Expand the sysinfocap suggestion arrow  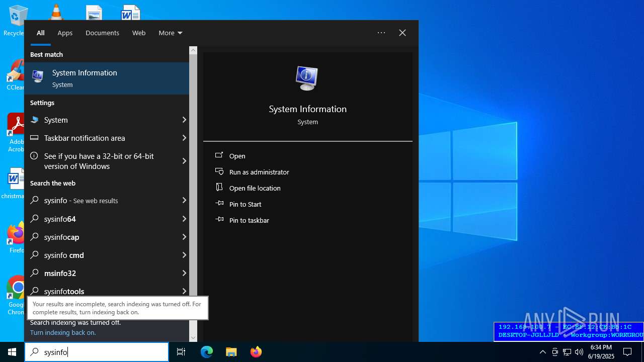184,237
